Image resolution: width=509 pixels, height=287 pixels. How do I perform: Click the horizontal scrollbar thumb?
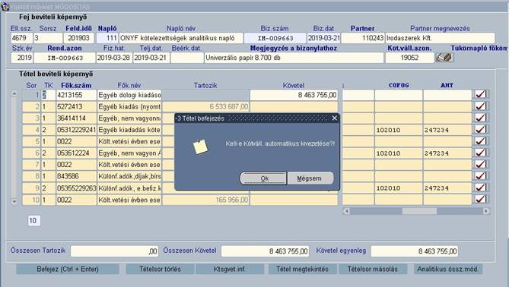(x=419, y=211)
